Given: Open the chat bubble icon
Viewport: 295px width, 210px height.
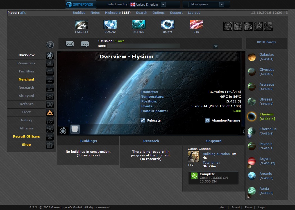Looking at the screenshot, I should click(x=85, y=44).
